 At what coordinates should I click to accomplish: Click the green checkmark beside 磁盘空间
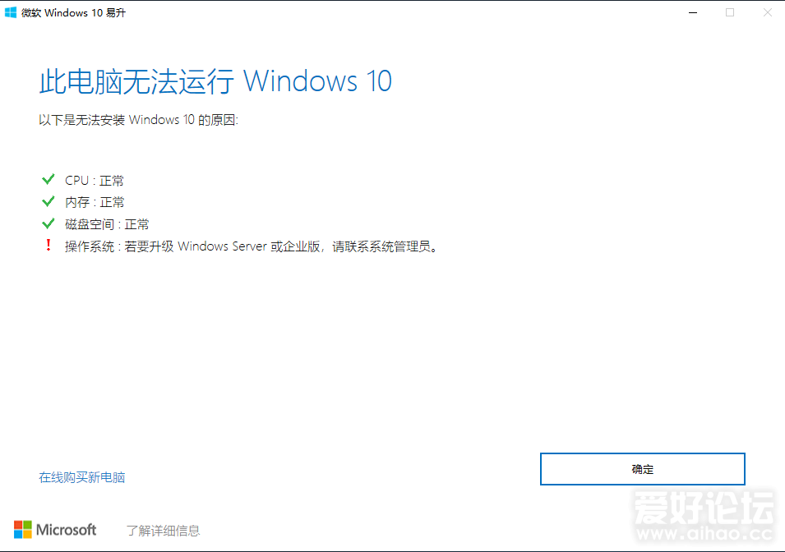click(x=48, y=223)
